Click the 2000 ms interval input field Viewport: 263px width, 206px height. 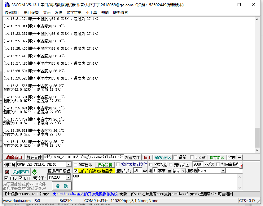click(x=198, y=164)
